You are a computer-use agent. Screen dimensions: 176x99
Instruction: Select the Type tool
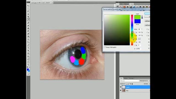pyautogui.click(x=28, y=48)
